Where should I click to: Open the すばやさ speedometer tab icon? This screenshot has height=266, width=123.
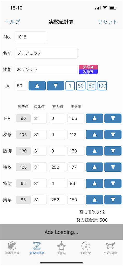86,246
